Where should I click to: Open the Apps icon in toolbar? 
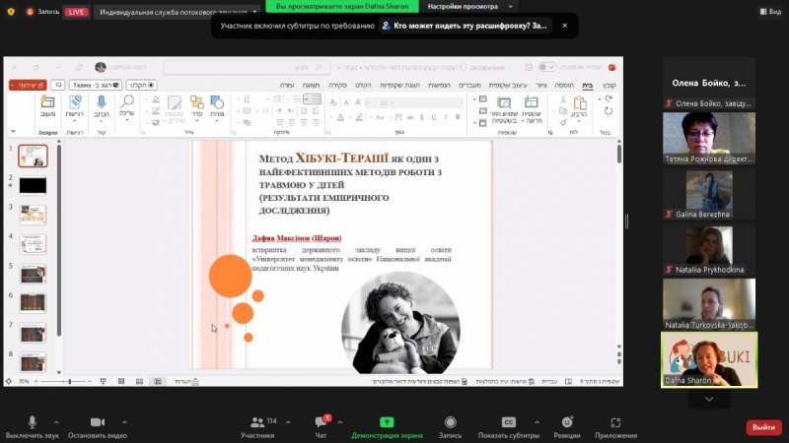[615, 422]
